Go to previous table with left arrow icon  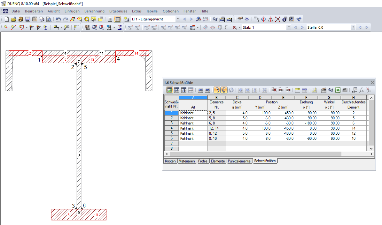pos(200,90)
